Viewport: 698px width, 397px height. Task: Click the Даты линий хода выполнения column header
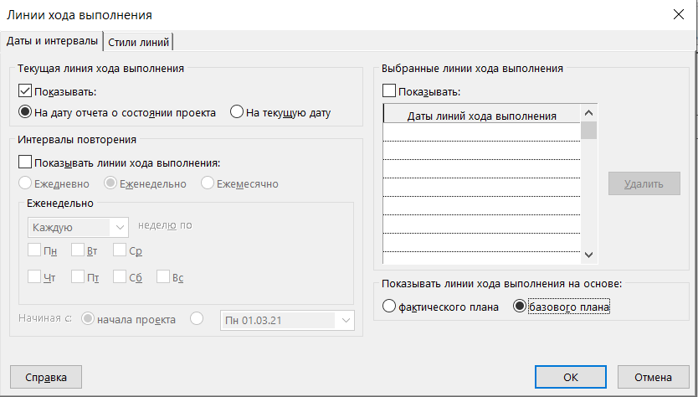[x=482, y=116]
